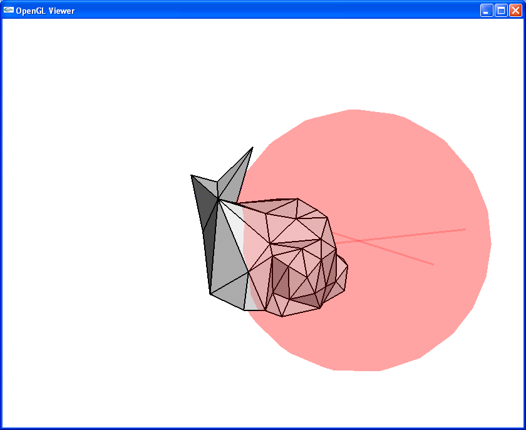Click the right end of the shorter red line
Image resolution: width=526 pixels, height=430 pixels.
(433, 264)
